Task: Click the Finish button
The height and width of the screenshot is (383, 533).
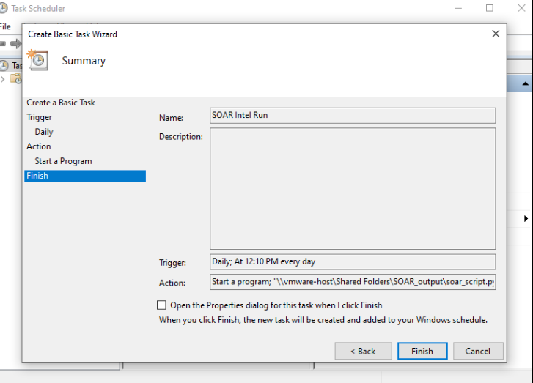Action: point(422,351)
